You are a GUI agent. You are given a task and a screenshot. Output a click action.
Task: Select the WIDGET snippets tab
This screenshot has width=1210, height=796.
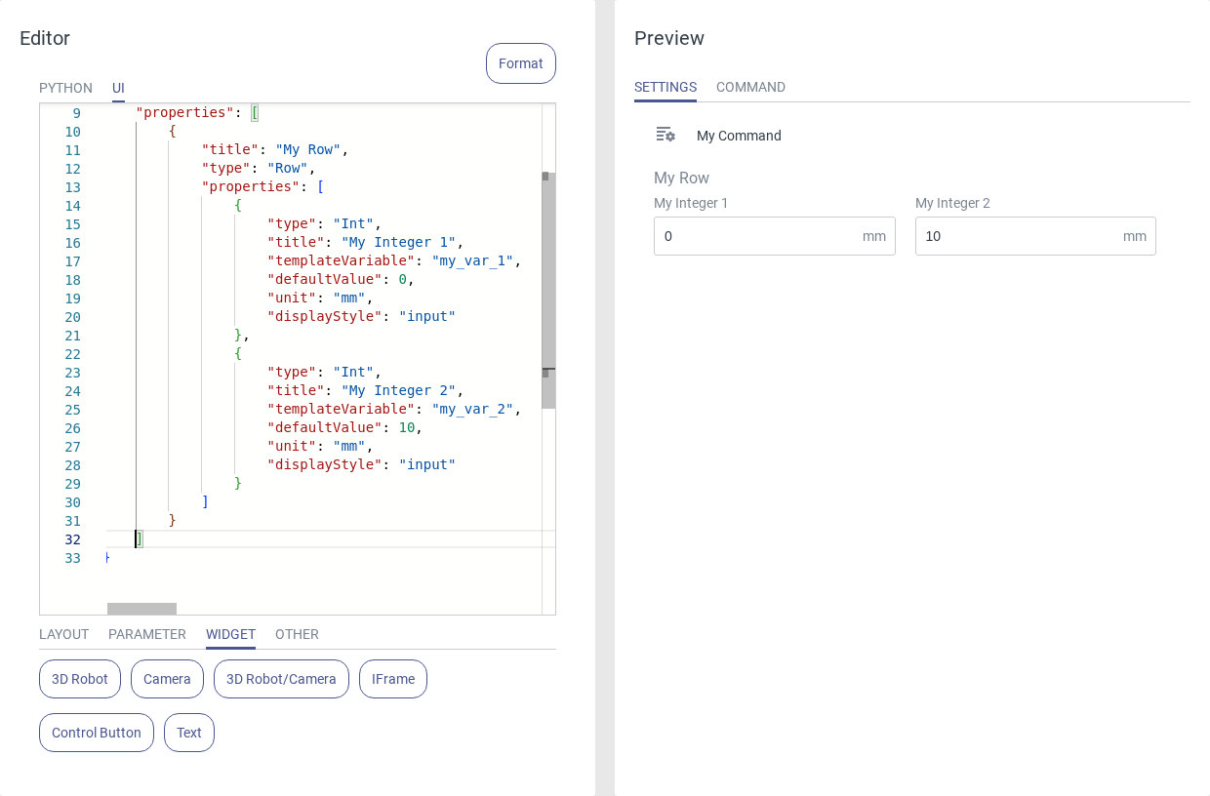[x=230, y=634]
